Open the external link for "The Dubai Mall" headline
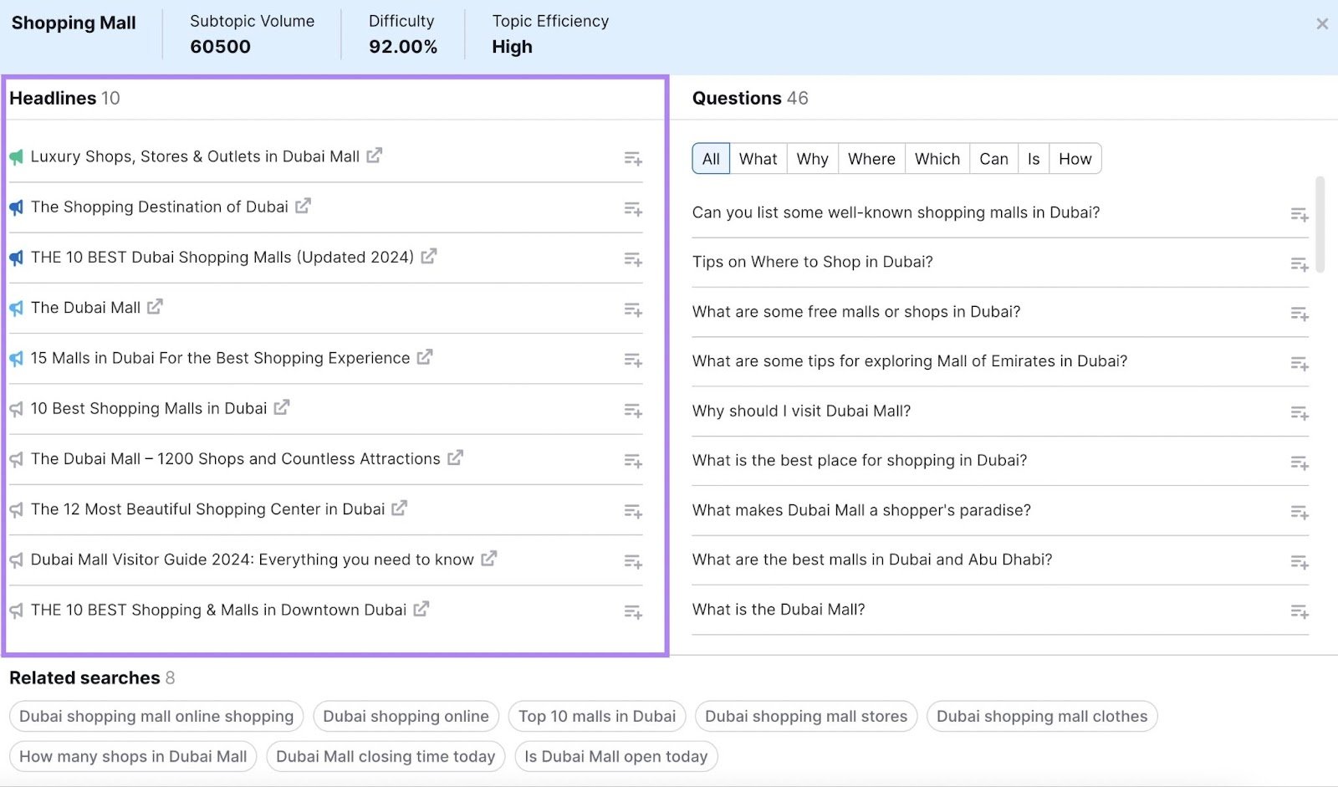The height and width of the screenshot is (787, 1338). click(x=156, y=307)
